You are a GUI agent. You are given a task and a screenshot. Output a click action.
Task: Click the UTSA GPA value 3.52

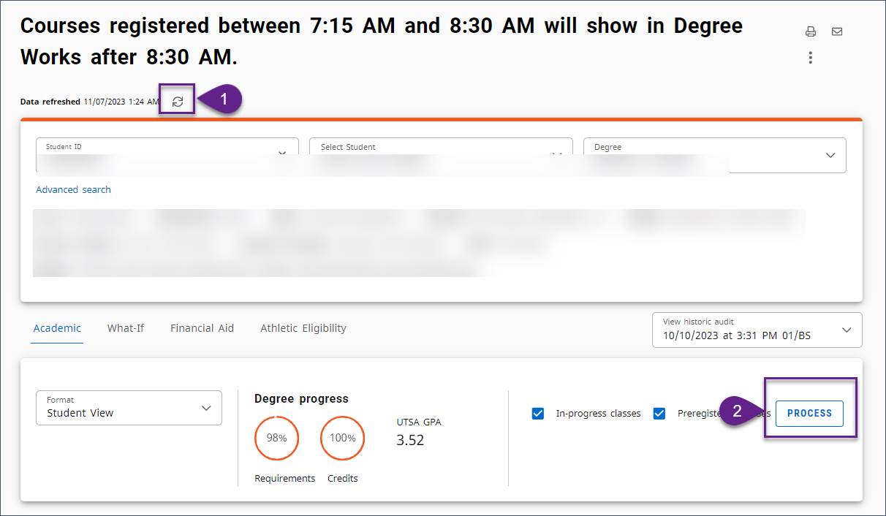click(x=410, y=440)
